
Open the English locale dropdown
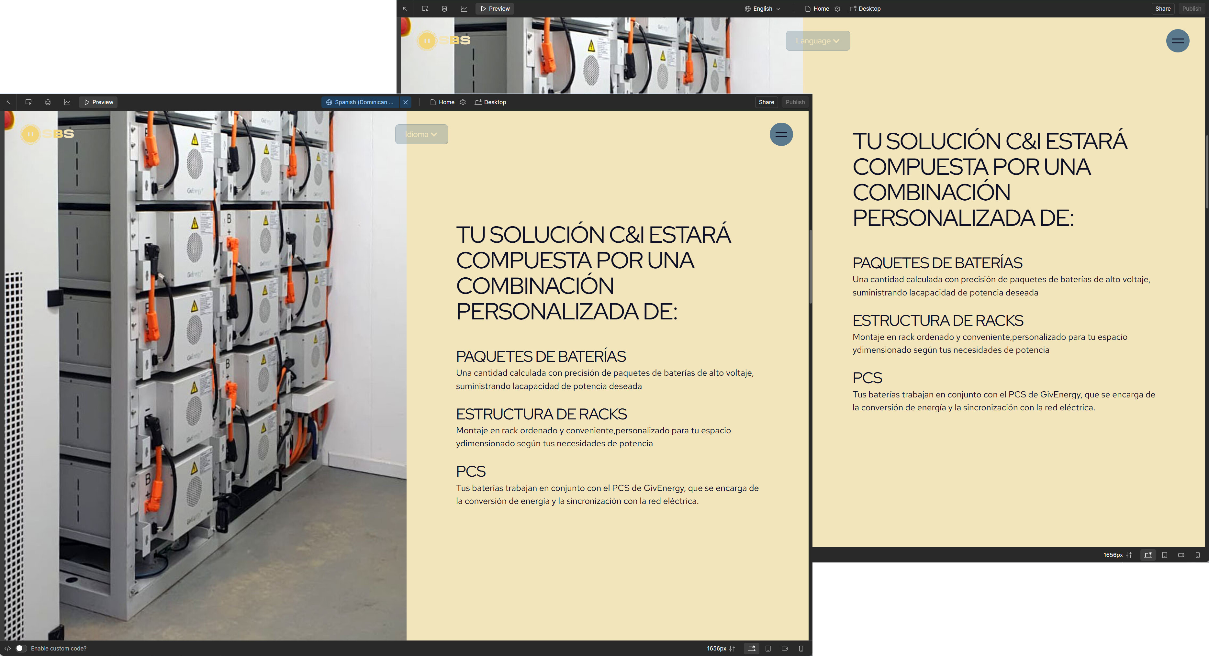pyautogui.click(x=762, y=9)
